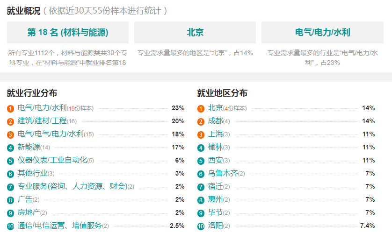Click the teal rank 7 badge beside 专业服务
Screen dimensions: 392x233
(x=10, y=187)
